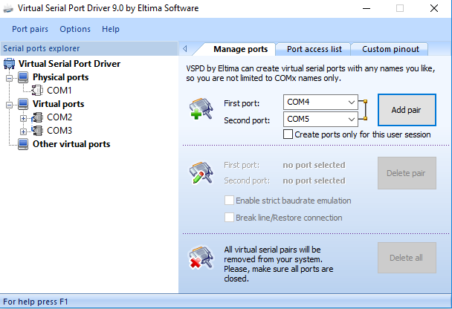
Task: Select COM2 label in the tree
Action: coord(59,117)
